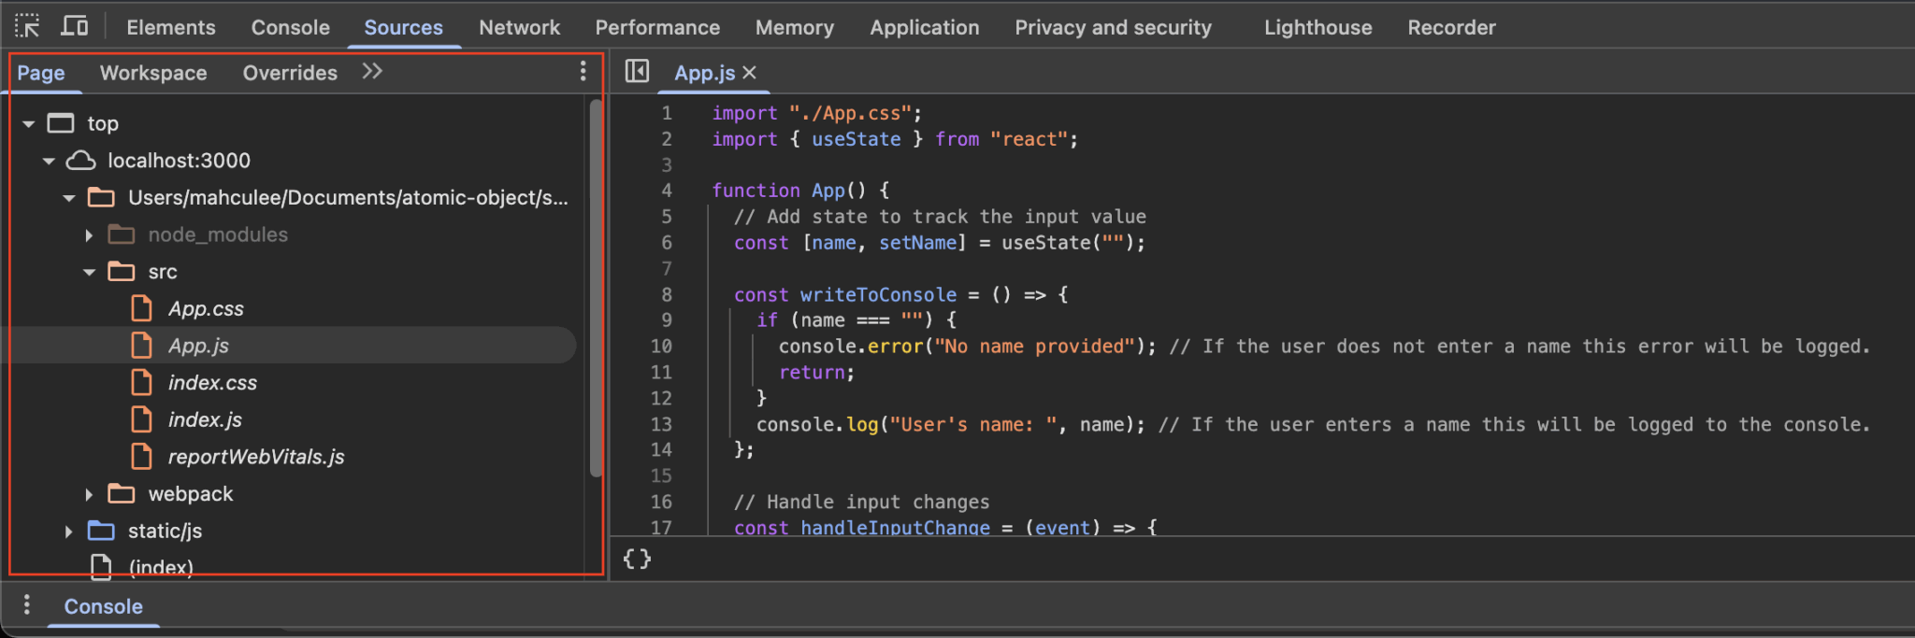Viewport: 1915px width, 638px height.
Task: Collapse the src folder arrow
Action: pos(90,272)
